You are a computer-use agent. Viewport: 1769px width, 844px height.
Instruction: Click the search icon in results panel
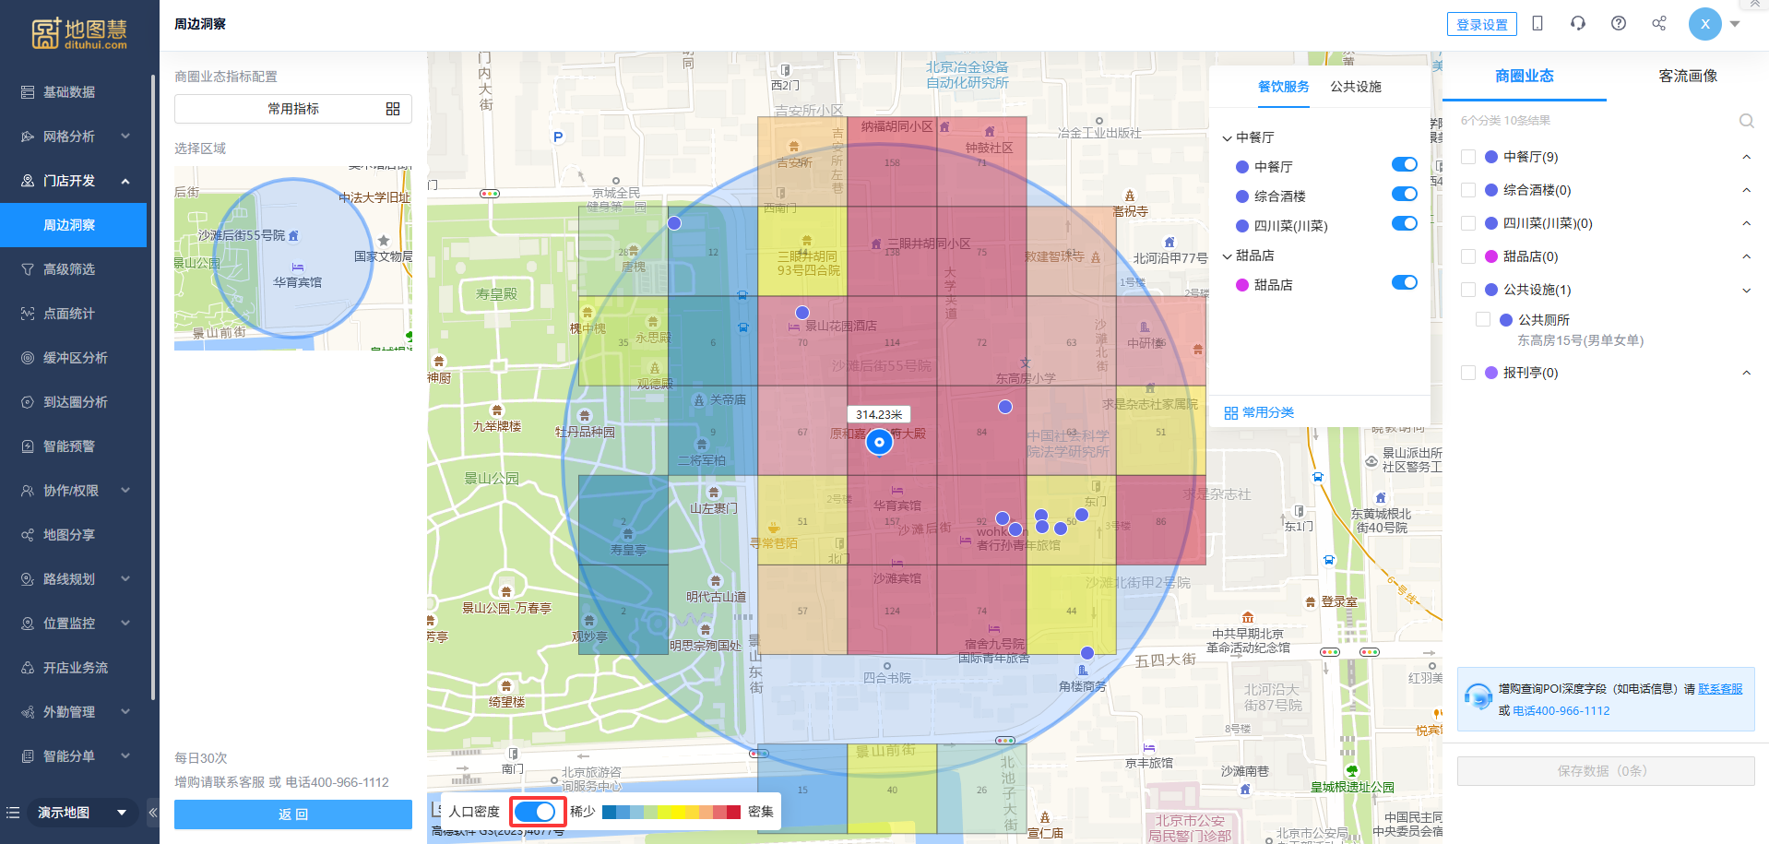click(1746, 121)
